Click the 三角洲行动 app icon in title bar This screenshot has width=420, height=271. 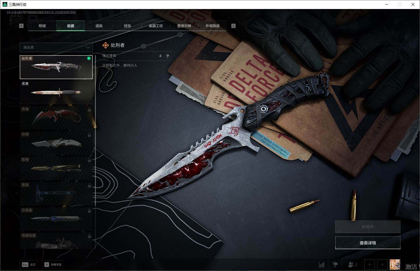pyautogui.click(x=5, y=4)
